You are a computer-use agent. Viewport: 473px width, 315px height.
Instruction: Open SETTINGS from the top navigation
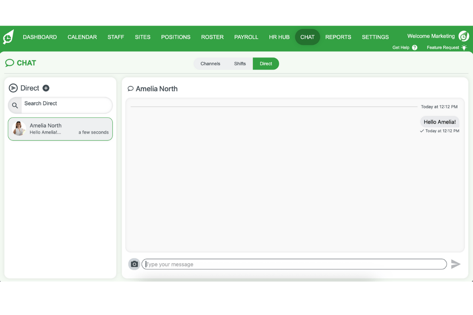(x=375, y=37)
